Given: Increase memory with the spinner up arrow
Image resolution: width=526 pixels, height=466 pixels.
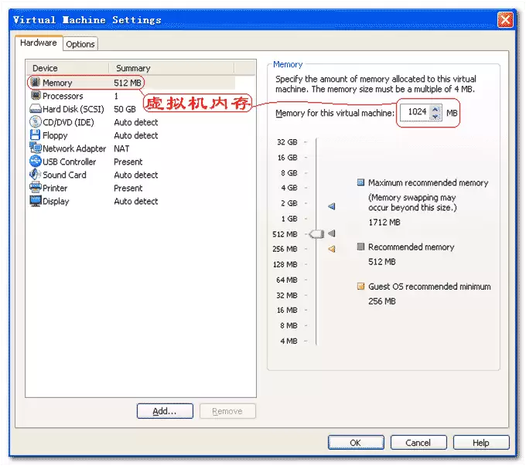Looking at the screenshot, I should pos(435,109).
